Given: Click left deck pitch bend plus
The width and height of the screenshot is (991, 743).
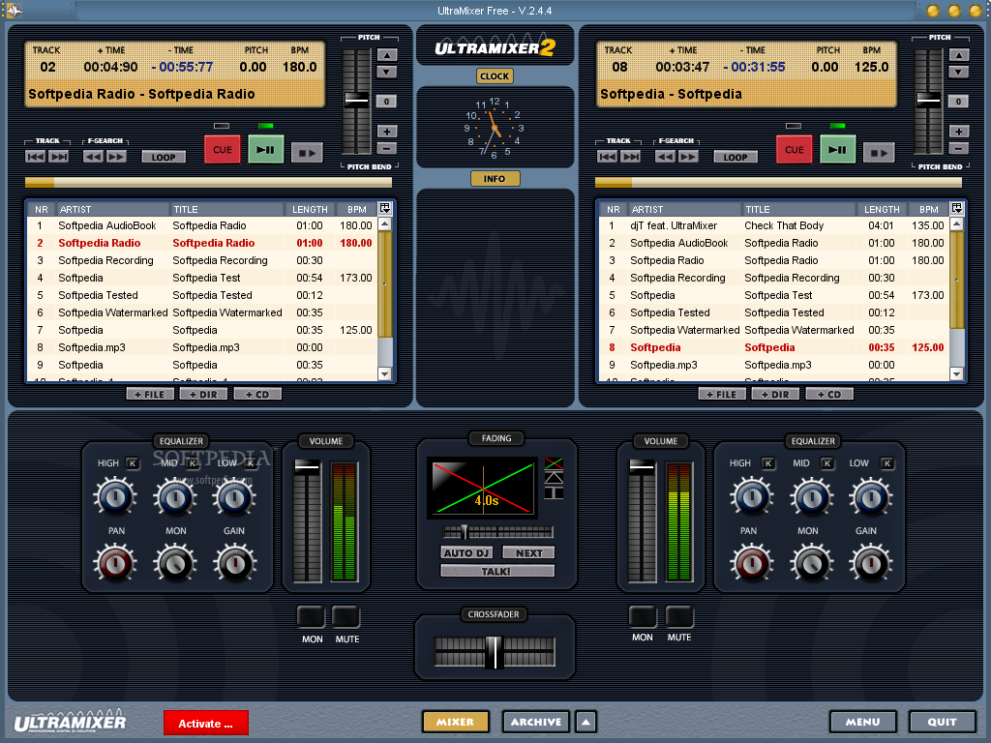Looking at the screenshot, I should (x=387, y=132).
